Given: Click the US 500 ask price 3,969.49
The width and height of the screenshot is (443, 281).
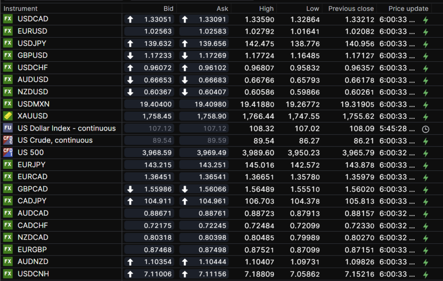Looking at the screenshot, I should click(x=212, y=153).
